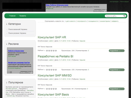Click the search magnifier icon
This screenshot has height=98, width=131.
coord(124,16)
